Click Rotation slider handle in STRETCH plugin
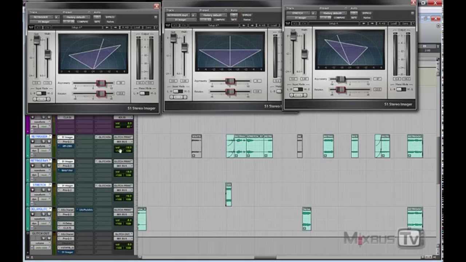This screenshot has height=262, width=466. click(x=340, y=89)
